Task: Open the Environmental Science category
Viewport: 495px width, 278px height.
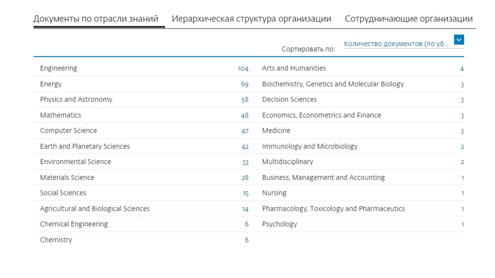Action: (x=75, y=162)
